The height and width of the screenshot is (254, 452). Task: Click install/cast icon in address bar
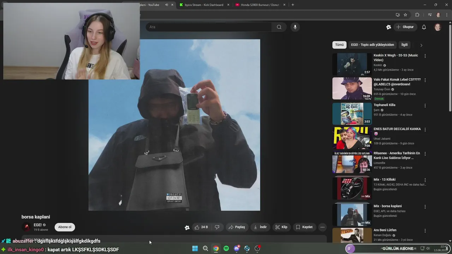click(x=398, y=15)
